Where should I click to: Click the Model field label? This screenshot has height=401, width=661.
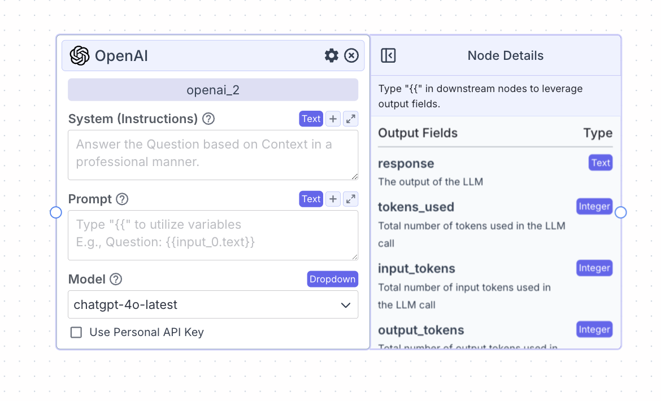pyautogui.click(x=87, y=279)
